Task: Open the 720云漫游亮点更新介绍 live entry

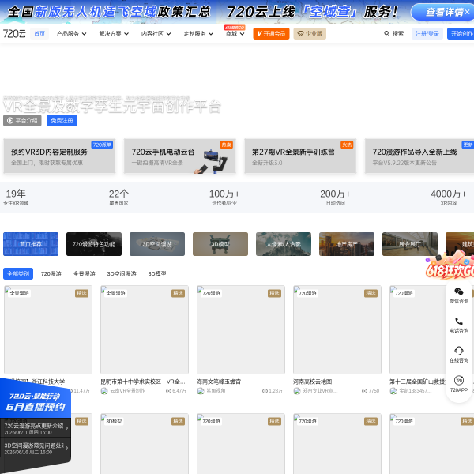Action: click(x=36, y=428)
